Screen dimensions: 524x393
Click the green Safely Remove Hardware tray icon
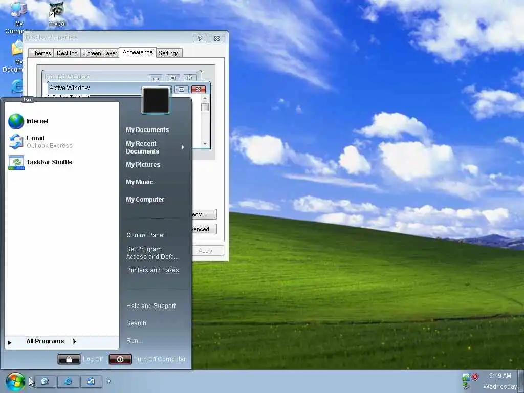pyautogui.click(x=466, y=386)
